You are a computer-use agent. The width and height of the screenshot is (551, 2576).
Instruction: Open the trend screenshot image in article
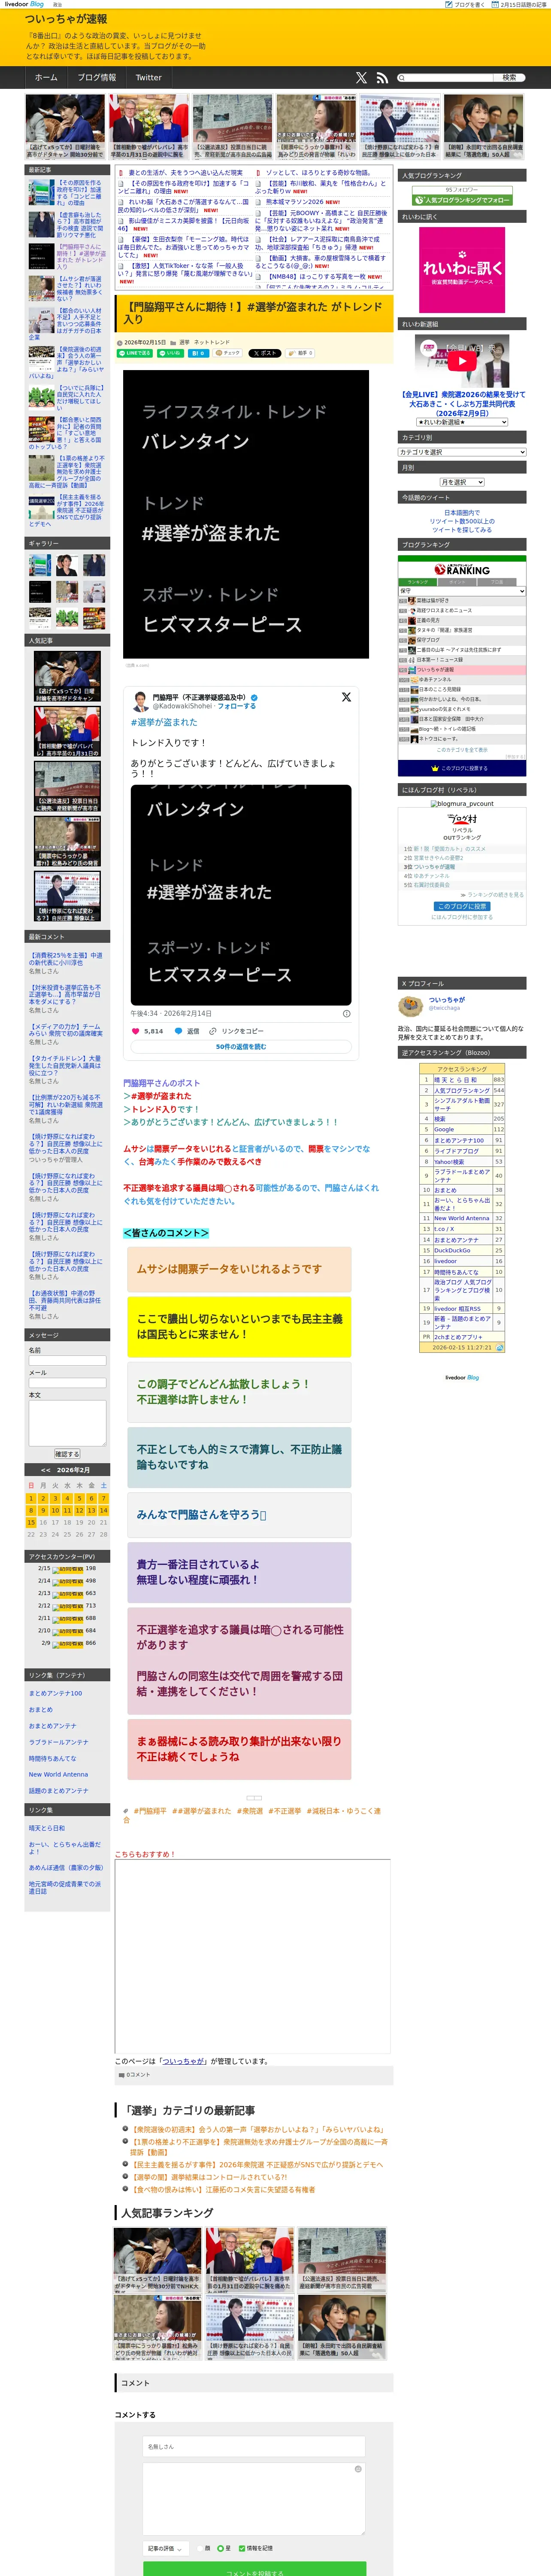point(246,514)
